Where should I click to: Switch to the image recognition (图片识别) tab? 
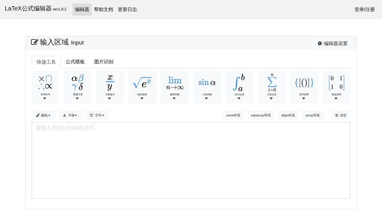click(x=104, y=62)
